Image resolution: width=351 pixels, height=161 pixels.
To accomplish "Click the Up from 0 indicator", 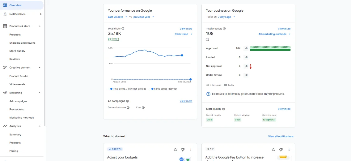I will pos(113,39).
